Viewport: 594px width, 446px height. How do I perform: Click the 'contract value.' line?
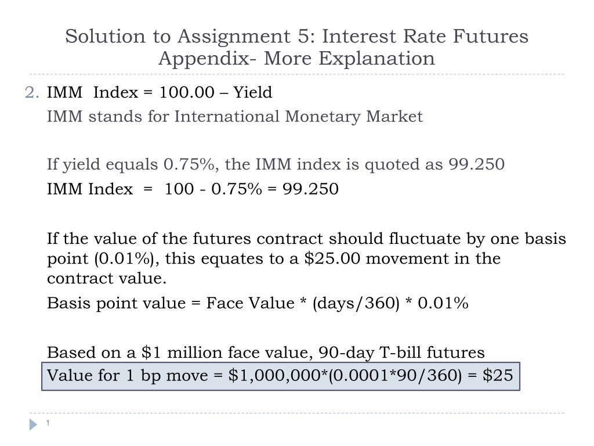107,278
